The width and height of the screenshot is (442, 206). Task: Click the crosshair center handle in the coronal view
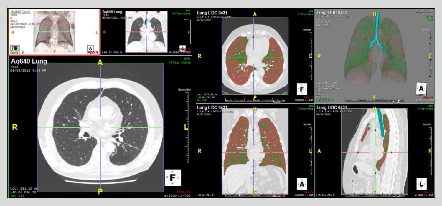[254, 152]
